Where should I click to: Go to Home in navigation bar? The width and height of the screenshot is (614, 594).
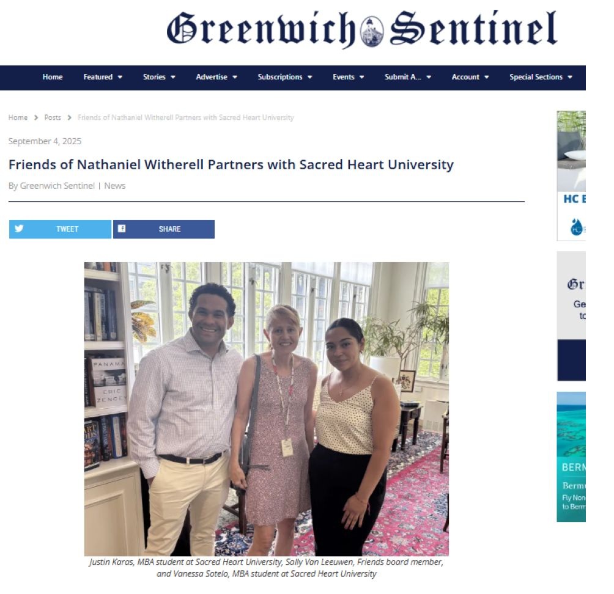coord(53,77)
